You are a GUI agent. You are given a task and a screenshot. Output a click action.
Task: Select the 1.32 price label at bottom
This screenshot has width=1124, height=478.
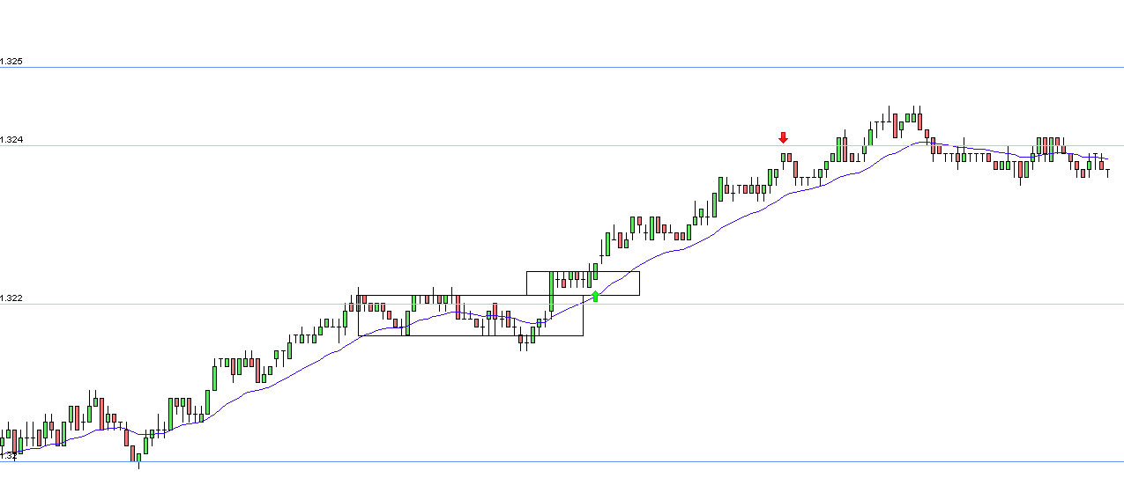[x=9, y=455]
